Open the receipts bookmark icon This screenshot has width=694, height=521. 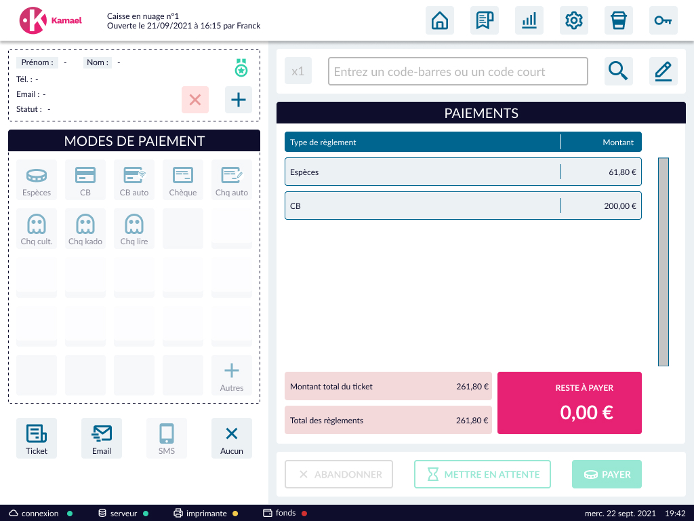point(485,20)
